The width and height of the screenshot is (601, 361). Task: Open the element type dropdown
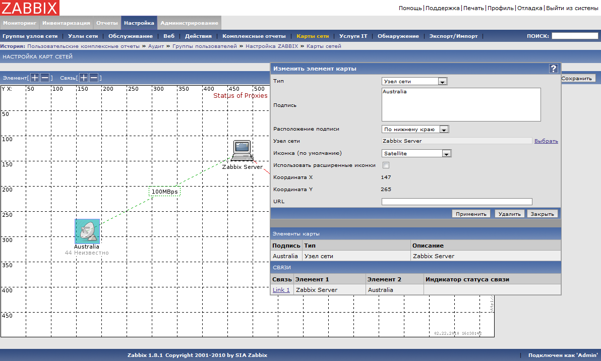[x=415, y=81]
